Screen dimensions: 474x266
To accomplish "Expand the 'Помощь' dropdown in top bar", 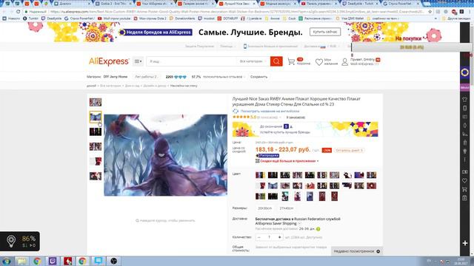I will [x=227, y=46].
